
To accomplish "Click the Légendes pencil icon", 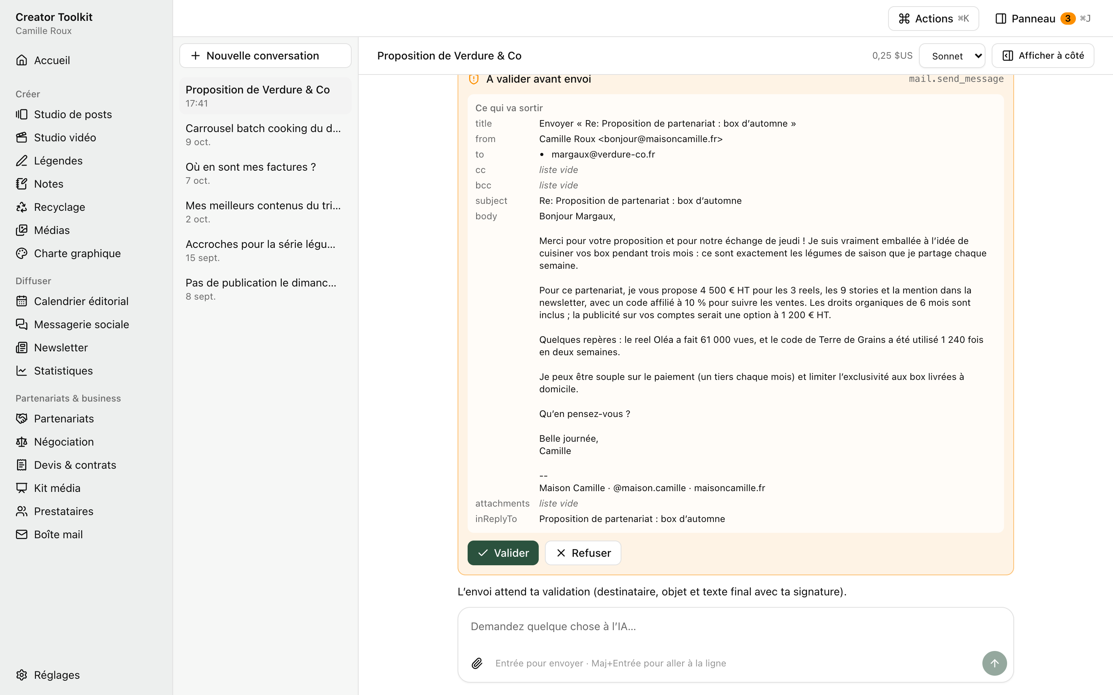I will point(22,160).
